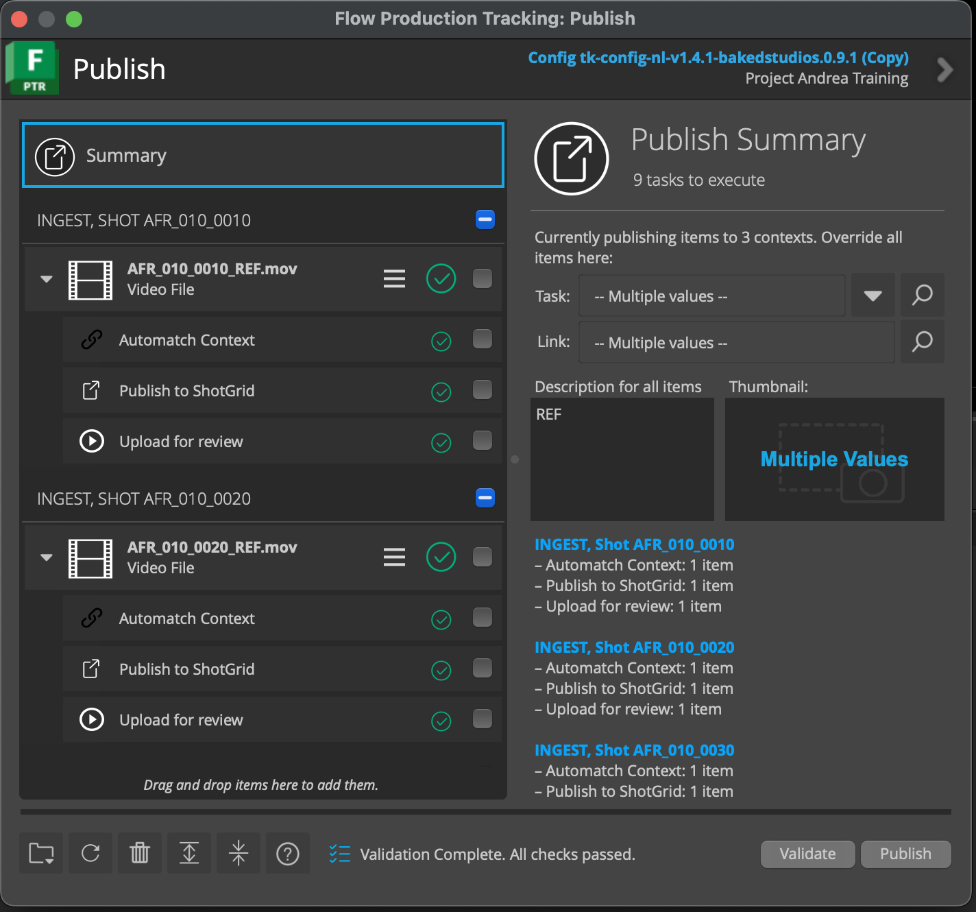Select the Summary item in the list
The height and width of the screenshot is (912, 976).
pyautogui.click(x=263, y=156)
